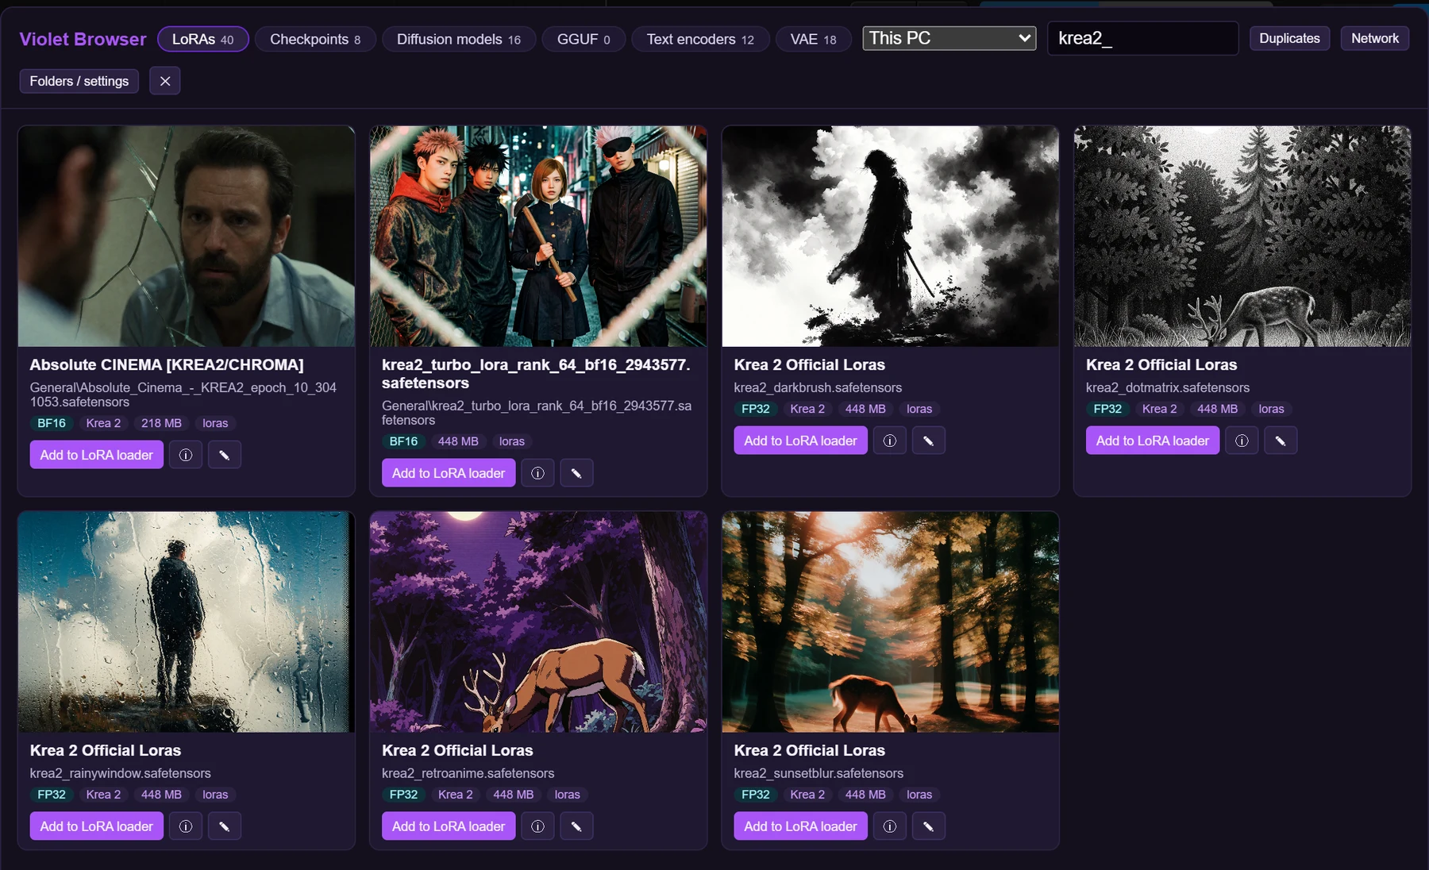Open Folders / settings
1429x870 pixels.
79,81
